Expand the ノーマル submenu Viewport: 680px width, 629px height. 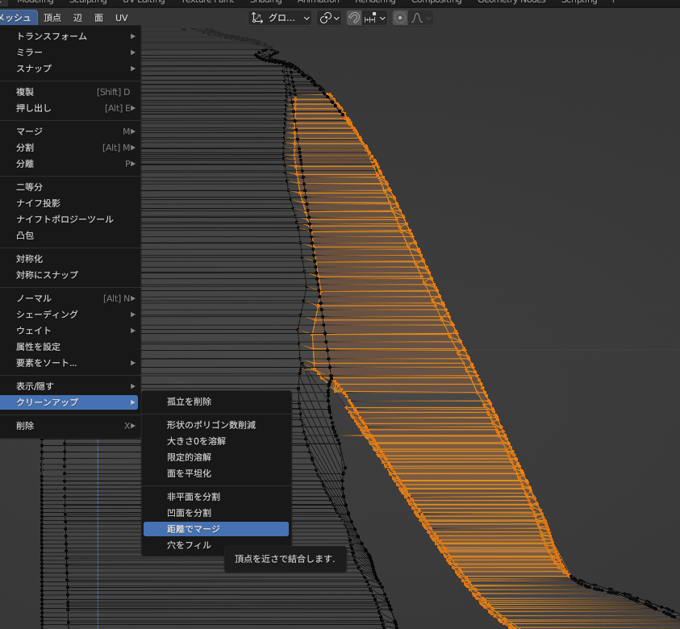tap(69, 298)
